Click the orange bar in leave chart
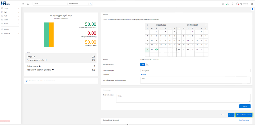This screenshot has height=125, width=255. tap(51, 35)
